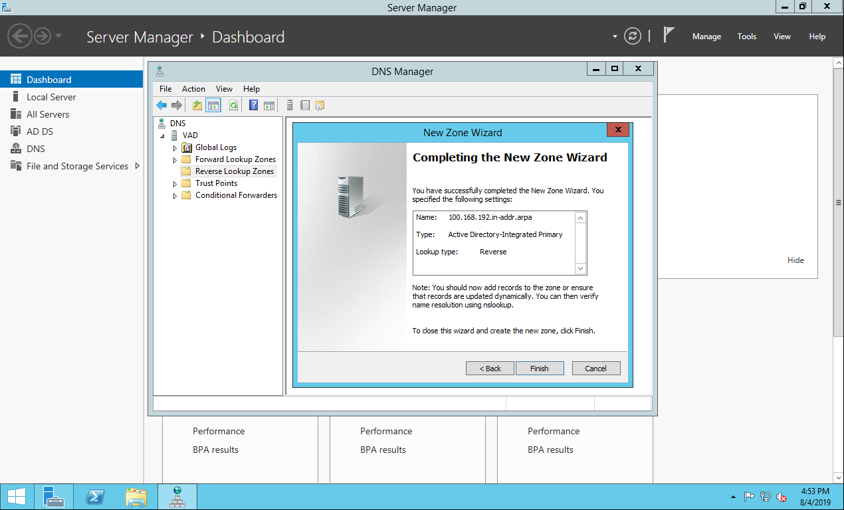The image size is (844, 510).
Task: Click the Up One Level folder icon
Action: pyautogui.click(x=197, y=105)
